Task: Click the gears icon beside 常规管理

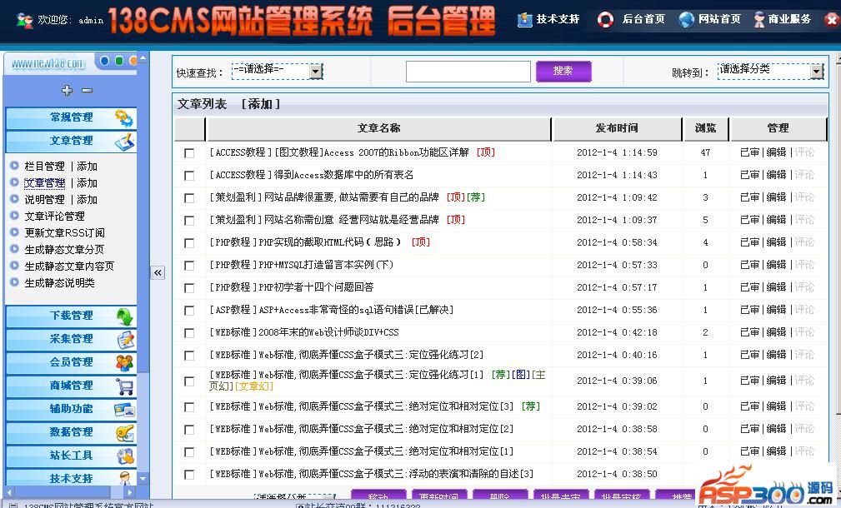Action: [124, 118]
